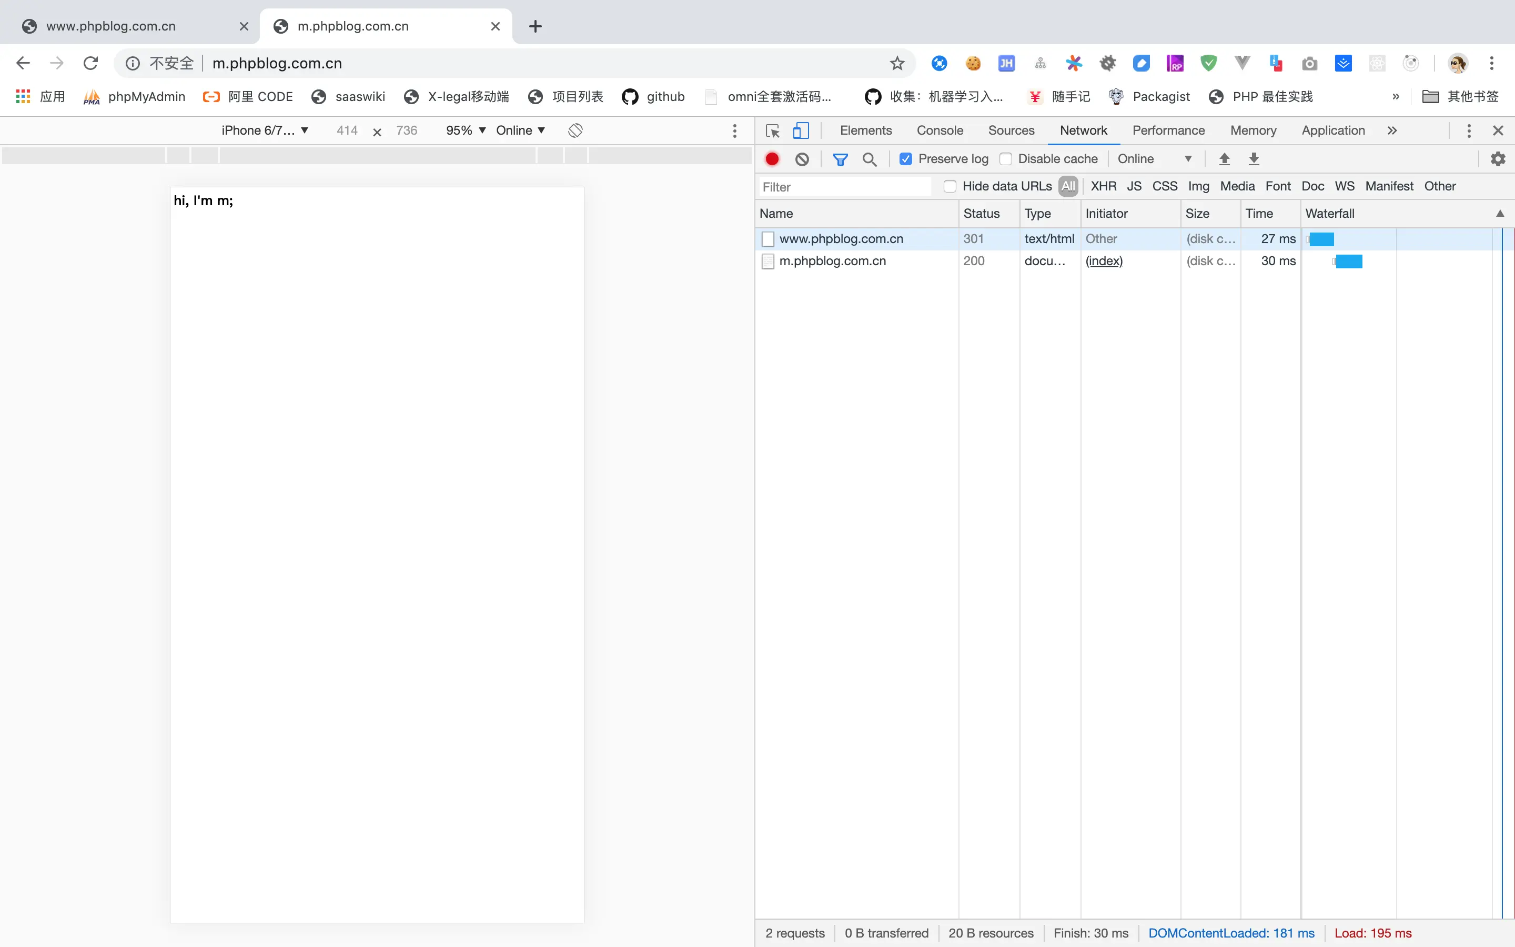
Task: Filter requests by XHR type
Action: tap(1103, 186)
